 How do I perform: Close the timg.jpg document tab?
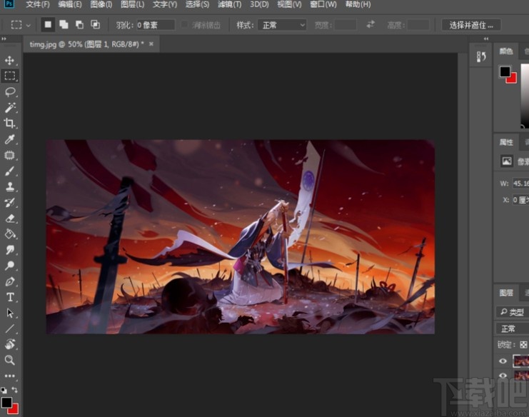click(151, 44)
